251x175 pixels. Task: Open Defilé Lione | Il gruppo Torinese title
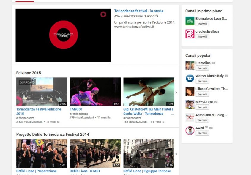tap(147, 171)
